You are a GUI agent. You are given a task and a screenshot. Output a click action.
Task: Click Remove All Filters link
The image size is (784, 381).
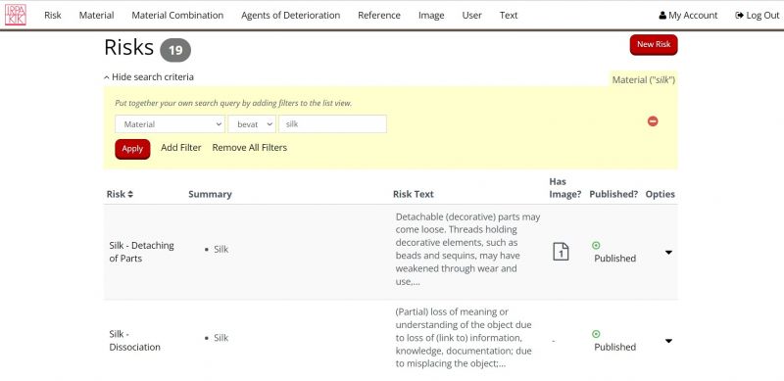pos(250,148)
